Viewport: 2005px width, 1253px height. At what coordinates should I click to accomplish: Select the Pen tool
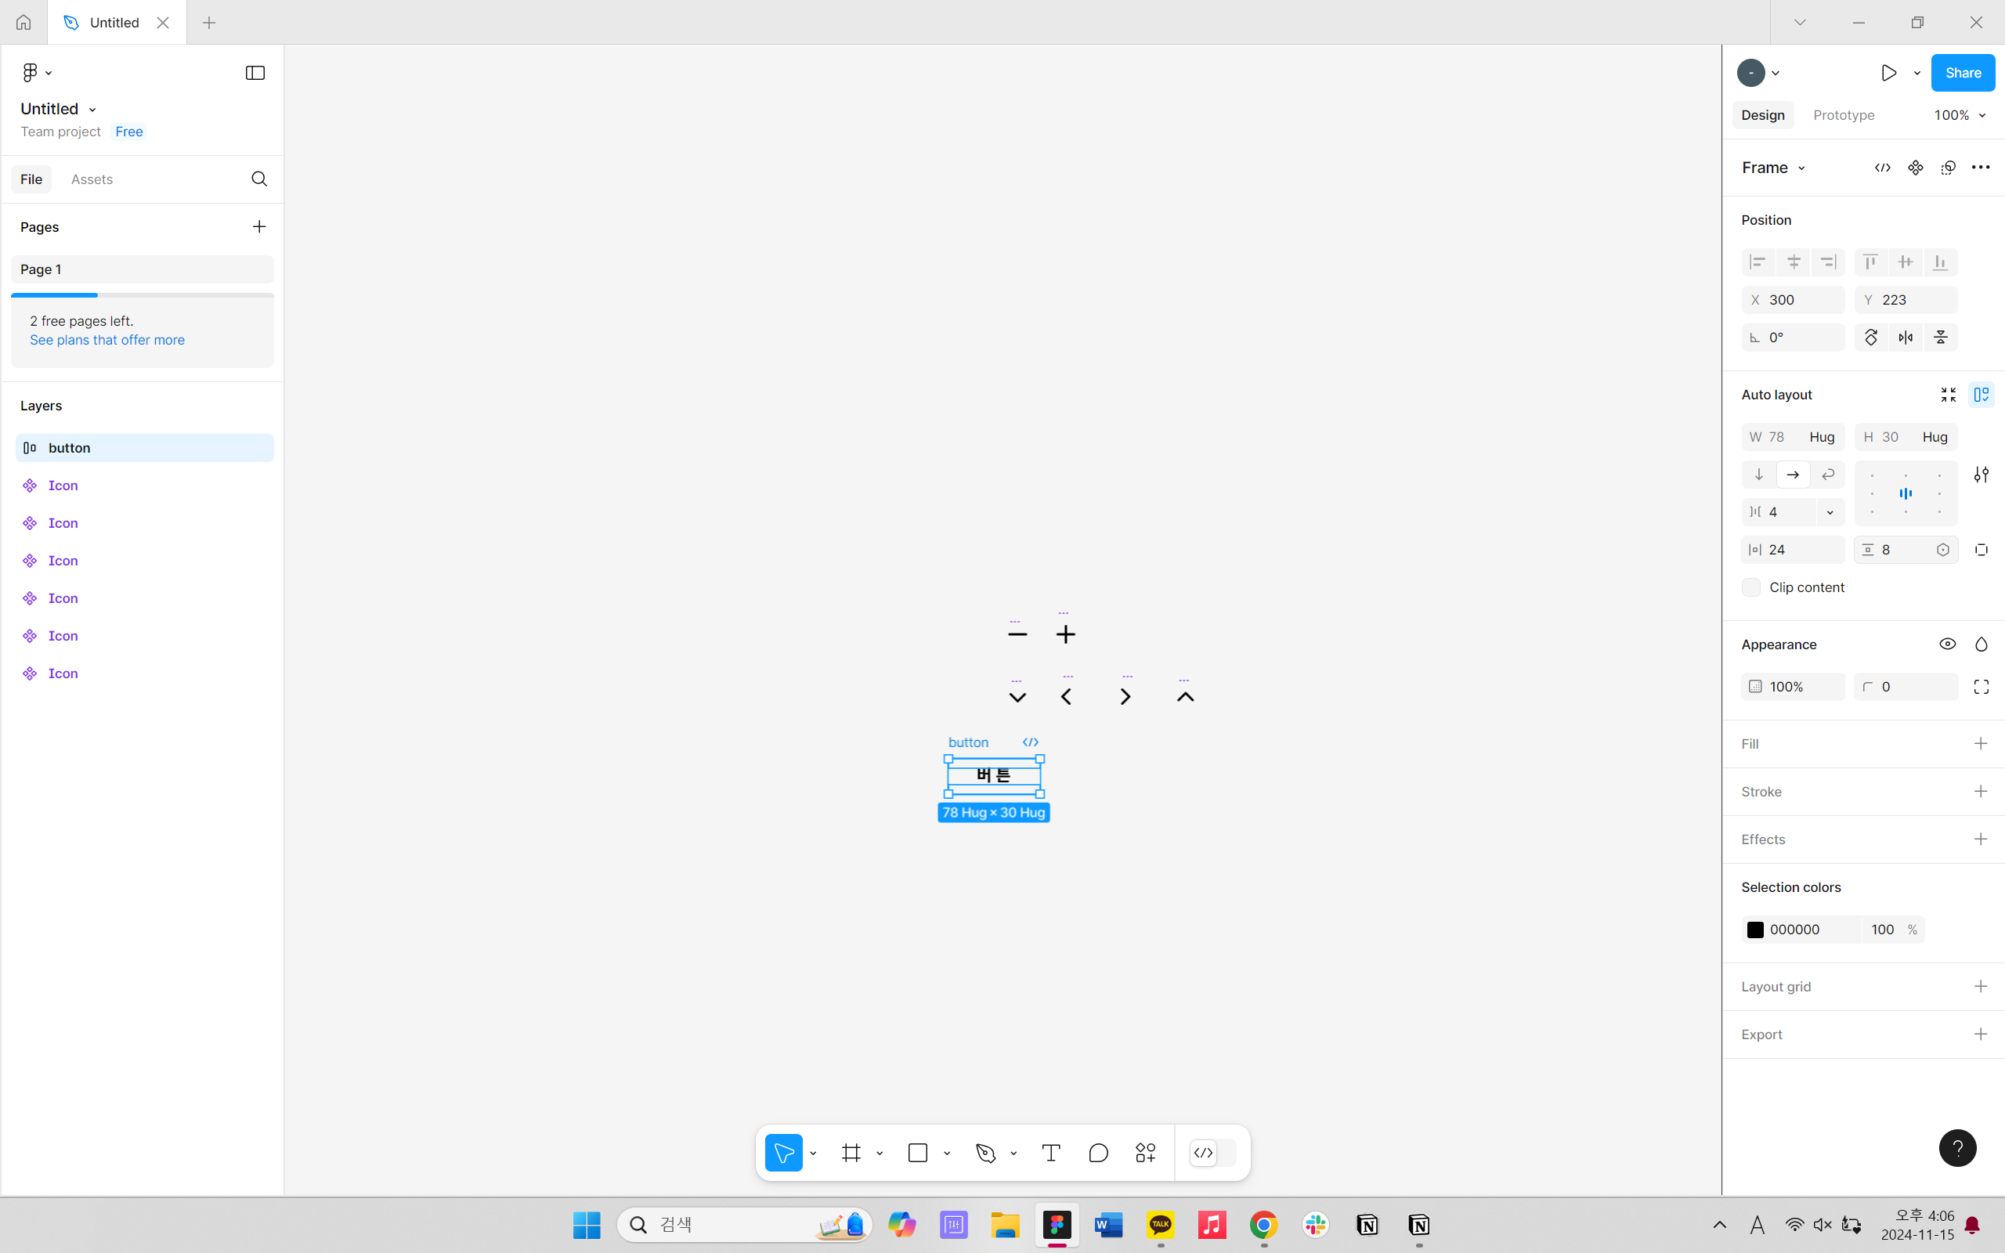(x=985, y=1153)
